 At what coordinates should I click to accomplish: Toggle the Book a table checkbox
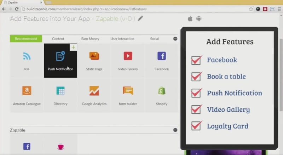[x=196, y=77]
